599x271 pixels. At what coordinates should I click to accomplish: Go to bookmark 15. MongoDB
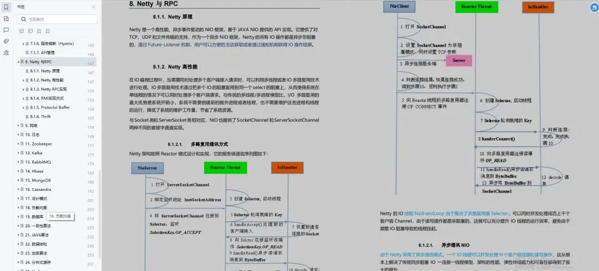point(38,180)
